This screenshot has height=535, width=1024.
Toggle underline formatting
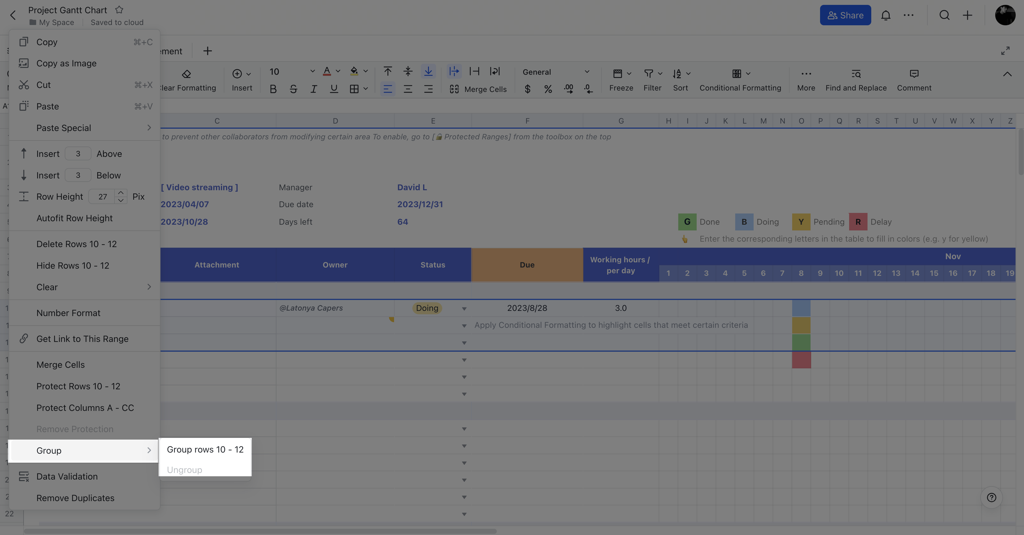(334, 89)
